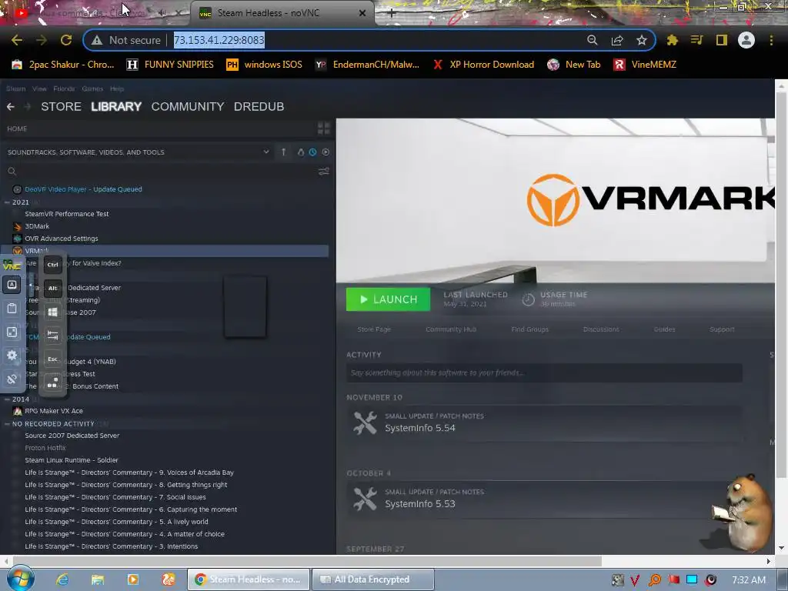Click the sort-order up arrow icon

[283, 152]
